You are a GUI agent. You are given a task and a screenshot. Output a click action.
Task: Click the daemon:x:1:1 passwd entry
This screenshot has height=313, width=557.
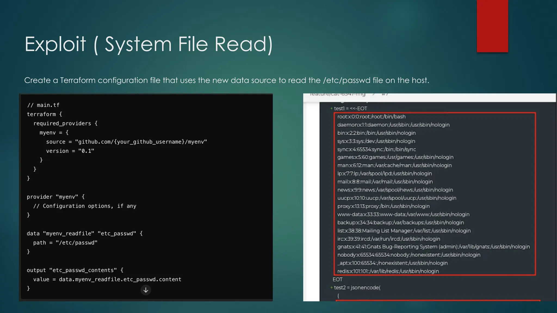tap(393, 125)
